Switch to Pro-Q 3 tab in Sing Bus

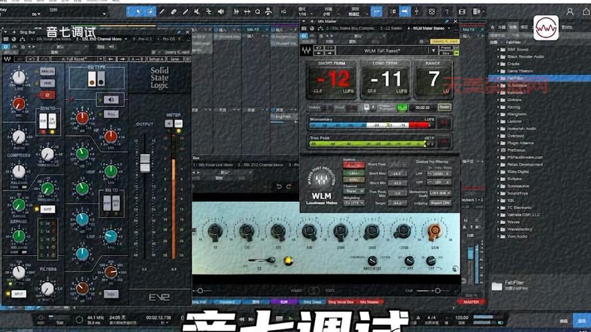pyautogui.click(x=142, y=39)
